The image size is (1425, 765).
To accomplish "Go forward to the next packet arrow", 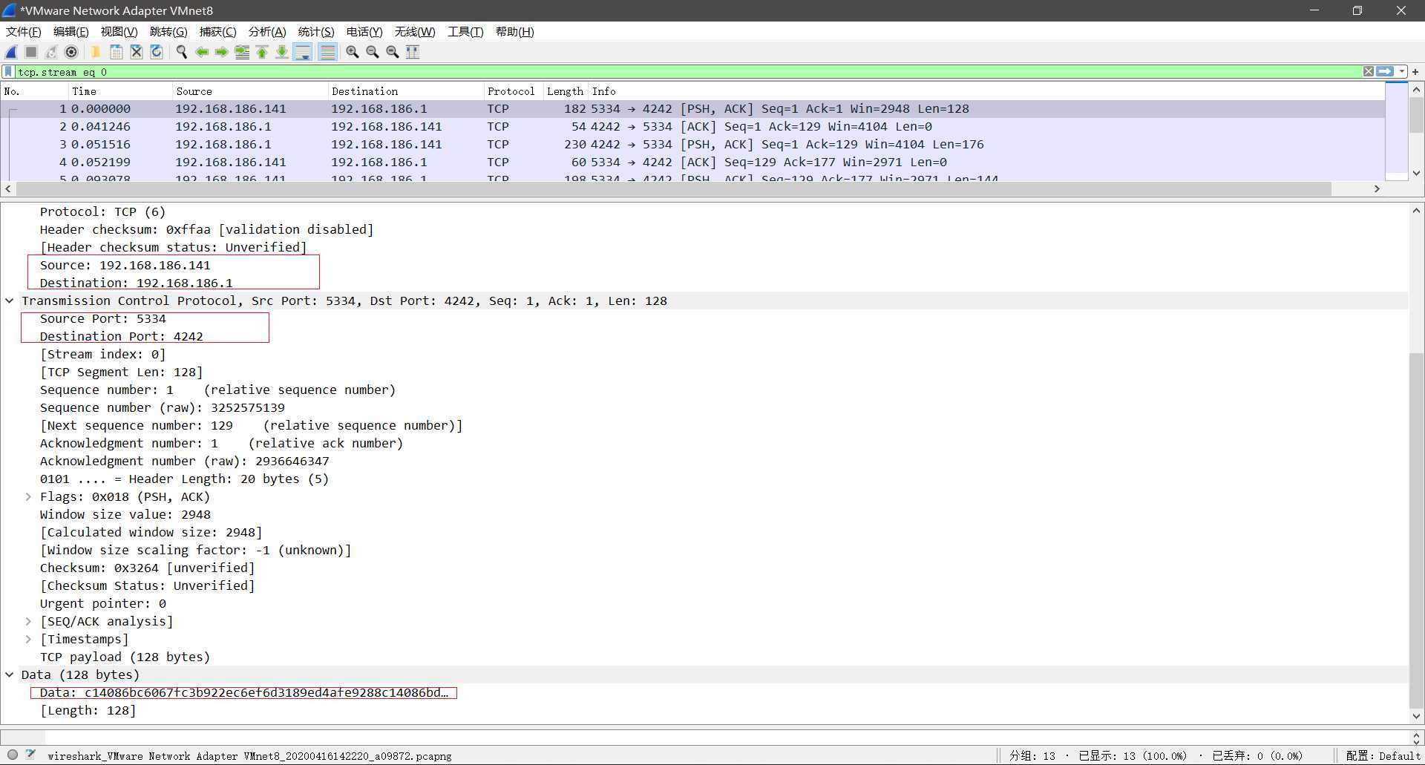I will [x=222, y=52].
